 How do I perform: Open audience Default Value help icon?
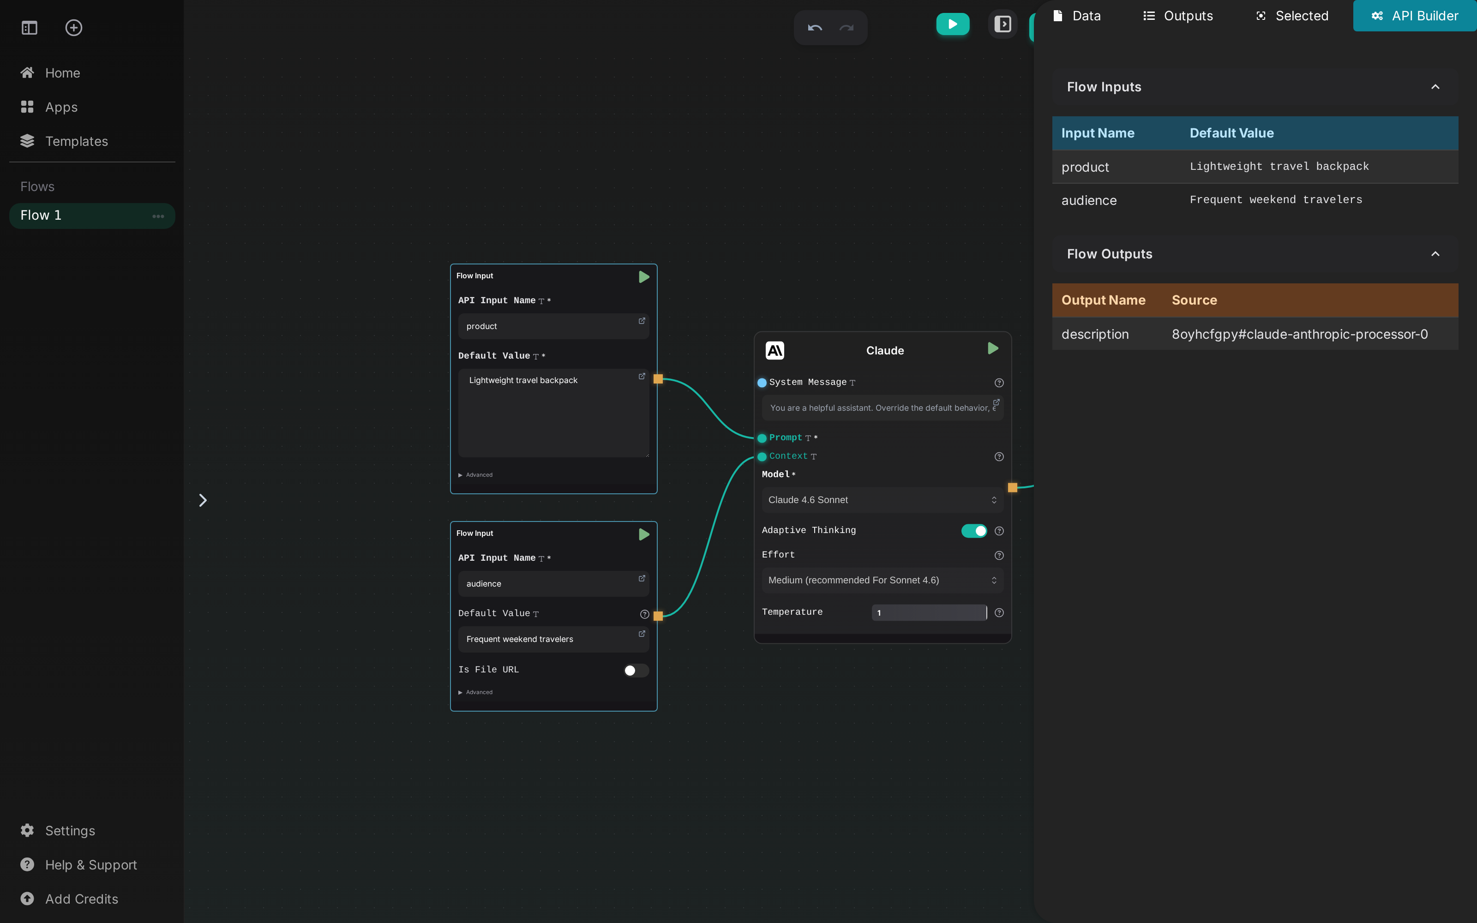point(644,614)
